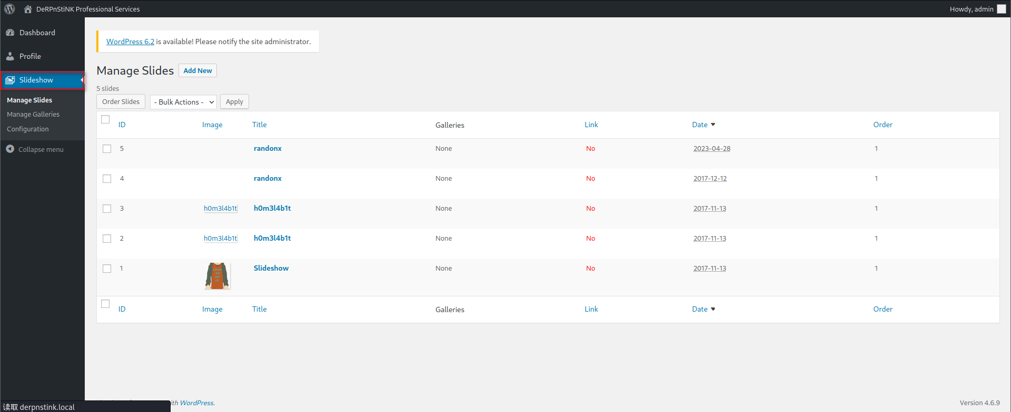Open the WordPress logo menu
Screen dimensions: 1011x412
point(9,9)
